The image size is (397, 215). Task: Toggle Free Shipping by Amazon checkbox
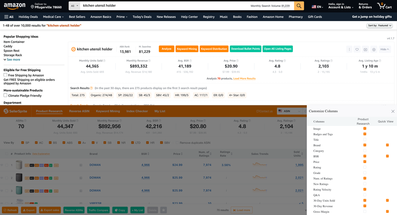(x=5, y=75)
